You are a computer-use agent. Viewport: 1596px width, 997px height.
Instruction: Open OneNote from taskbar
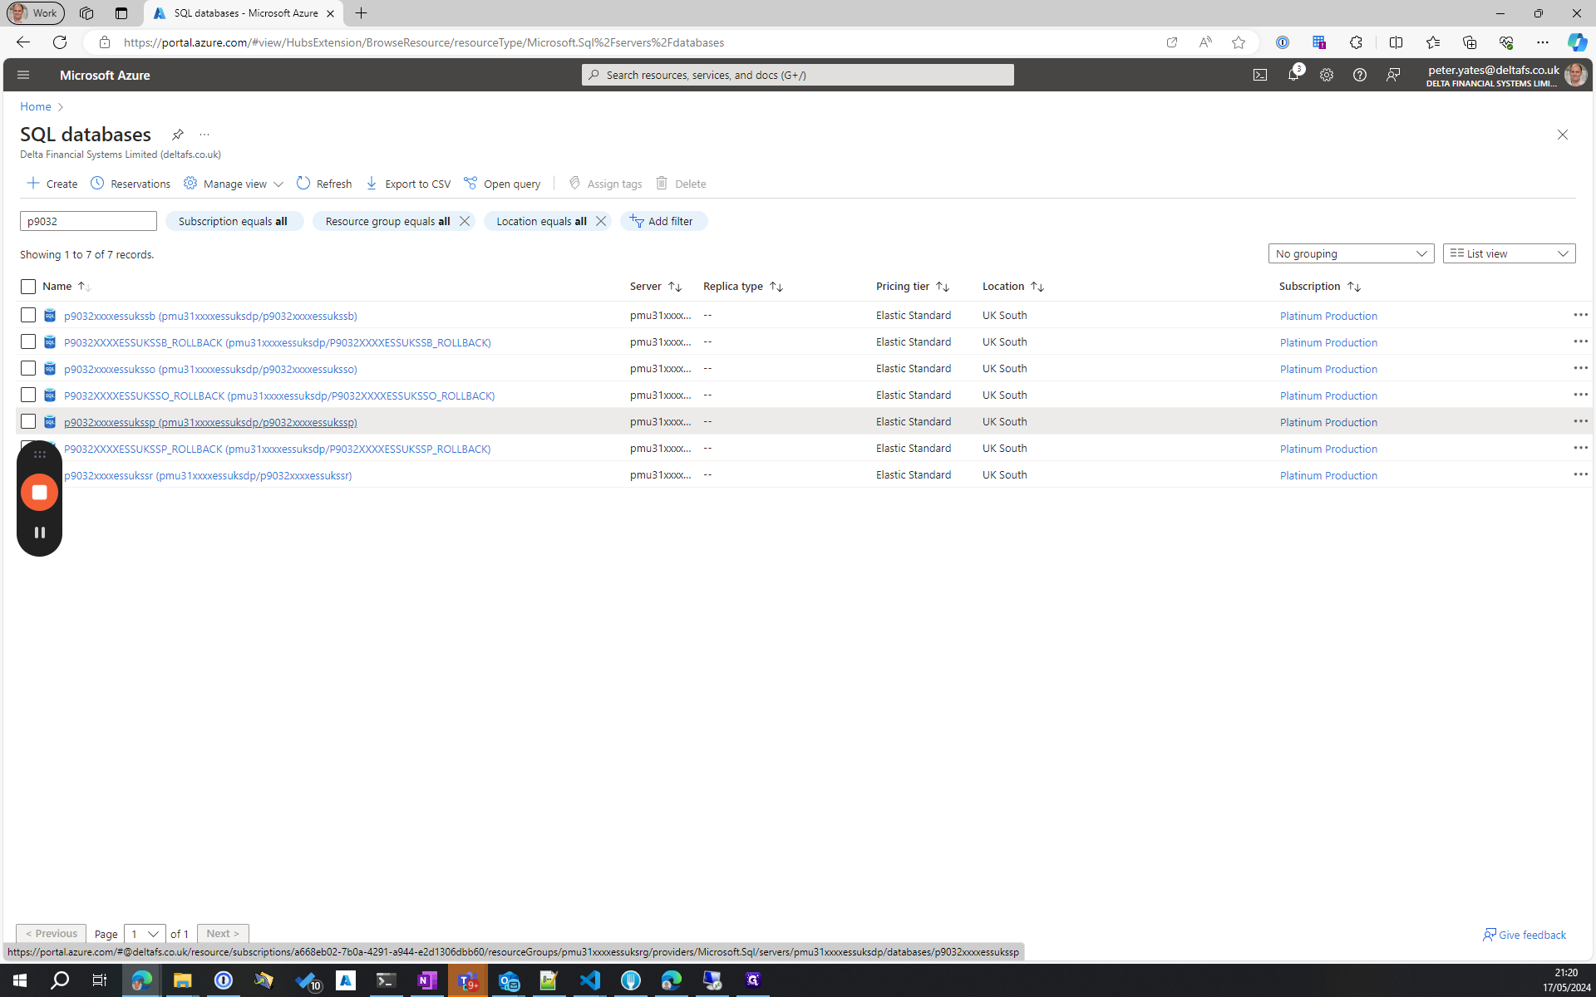tap(427, 980)
